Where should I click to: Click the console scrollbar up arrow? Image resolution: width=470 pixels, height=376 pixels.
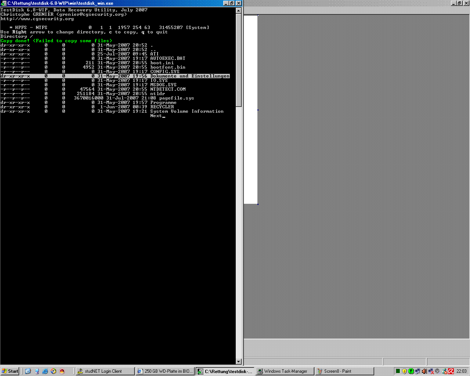pyautogui.click(x=238, y=10)
